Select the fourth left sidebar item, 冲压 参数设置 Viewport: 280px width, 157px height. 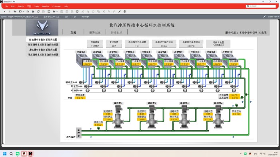pos(43,54)
